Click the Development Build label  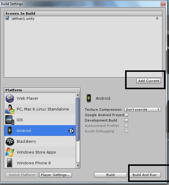(101, 120)
